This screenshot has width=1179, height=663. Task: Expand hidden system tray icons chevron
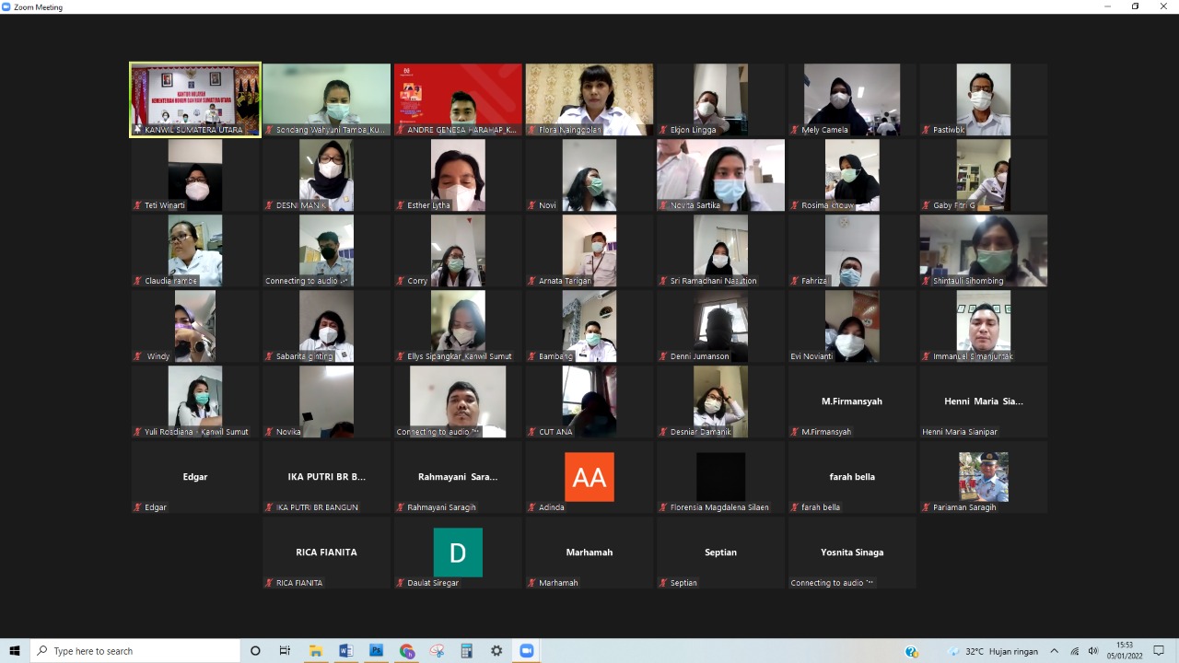(1055, 651)
